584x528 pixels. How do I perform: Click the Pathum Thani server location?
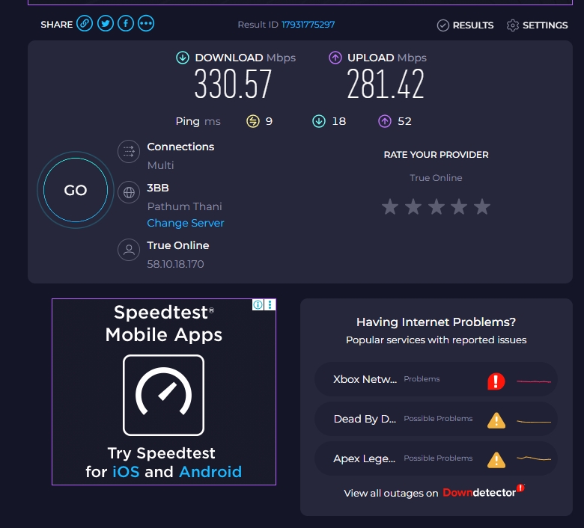(184, 206)
